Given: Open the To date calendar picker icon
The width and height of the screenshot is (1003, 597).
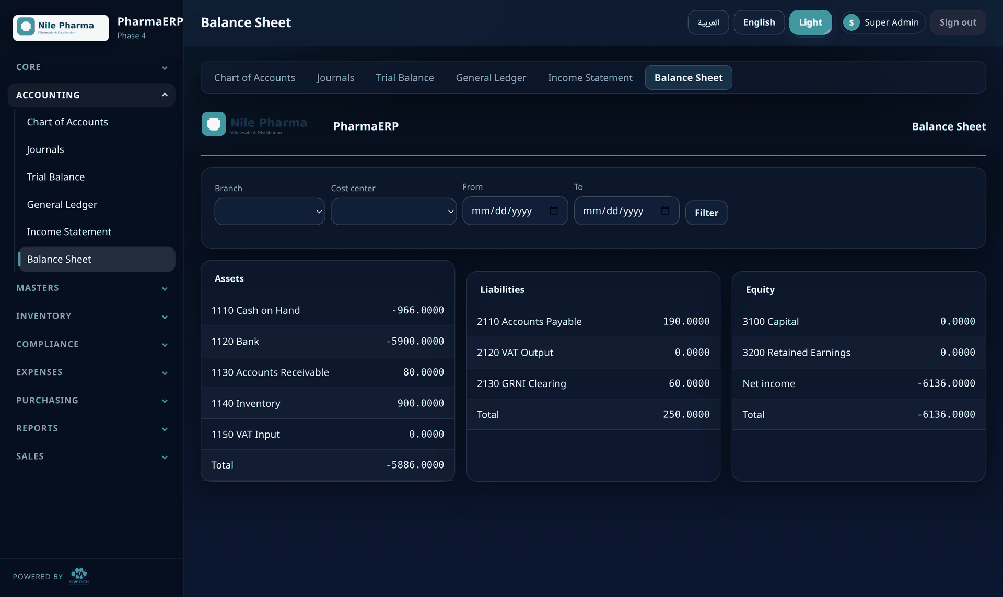Looking at the screenshot, I should (665, 210).
